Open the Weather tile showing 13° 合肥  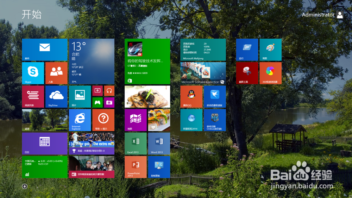[x=92, y=61]
